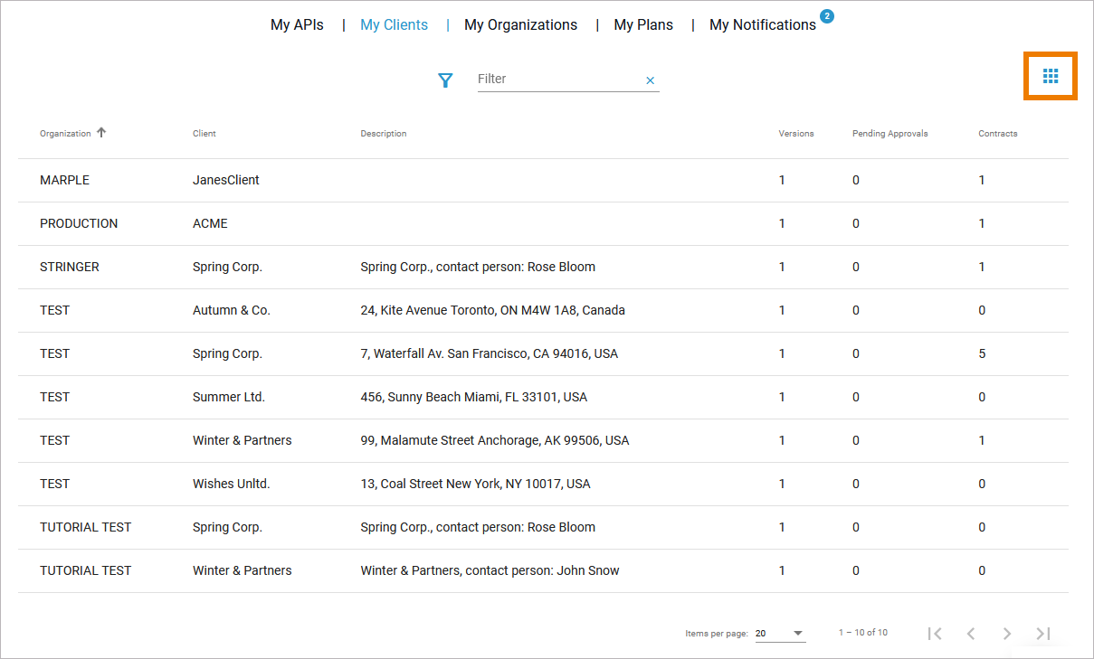
Task: Jump to the last page
Action: pyautogui.click(x=1042, y=634)
